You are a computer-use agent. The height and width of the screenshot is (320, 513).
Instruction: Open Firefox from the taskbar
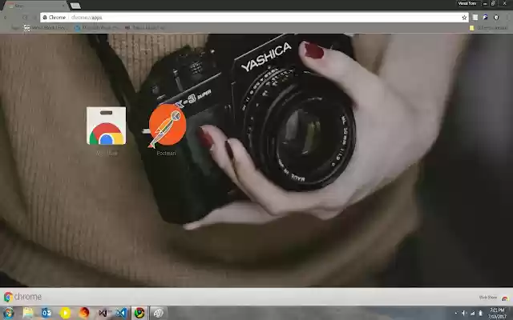(83, 313)
